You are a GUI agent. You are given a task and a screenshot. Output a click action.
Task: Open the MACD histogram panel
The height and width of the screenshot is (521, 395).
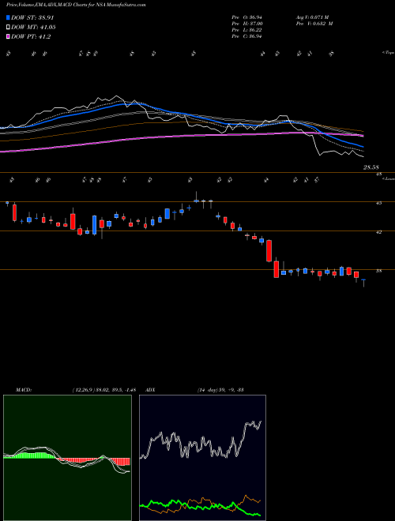67,458
